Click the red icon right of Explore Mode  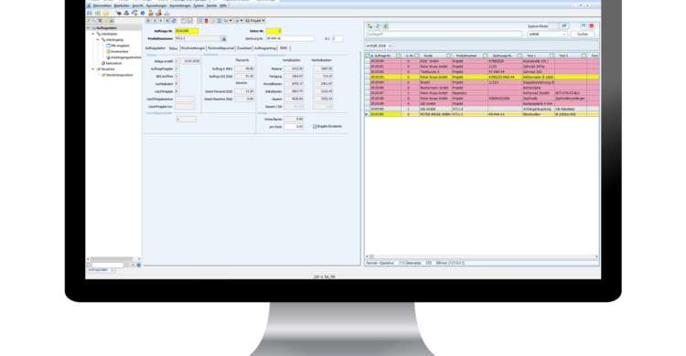coord(592,26)
